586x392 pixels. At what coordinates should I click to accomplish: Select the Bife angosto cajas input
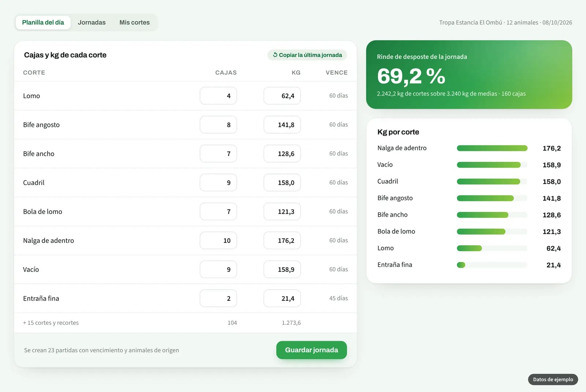[x=218, y=124]
